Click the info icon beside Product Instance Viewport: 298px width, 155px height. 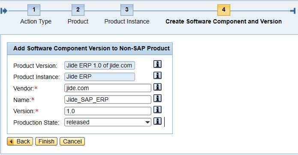pyautogui.click(x=157, y=76)
